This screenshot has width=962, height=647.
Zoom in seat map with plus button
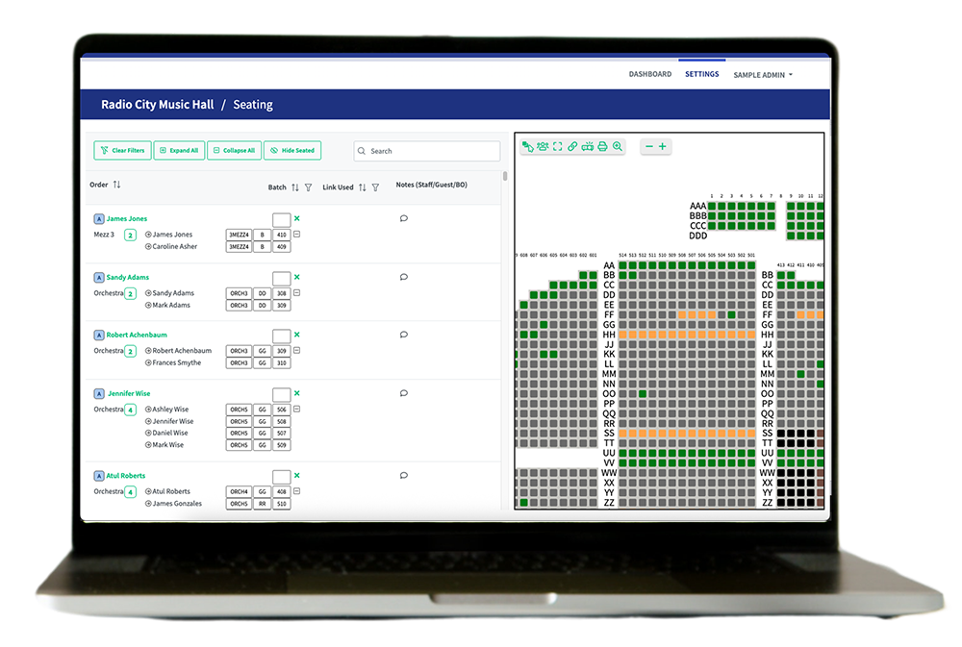coord(663,147)
